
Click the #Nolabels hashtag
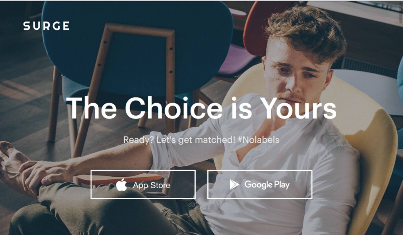pos(258,140)
